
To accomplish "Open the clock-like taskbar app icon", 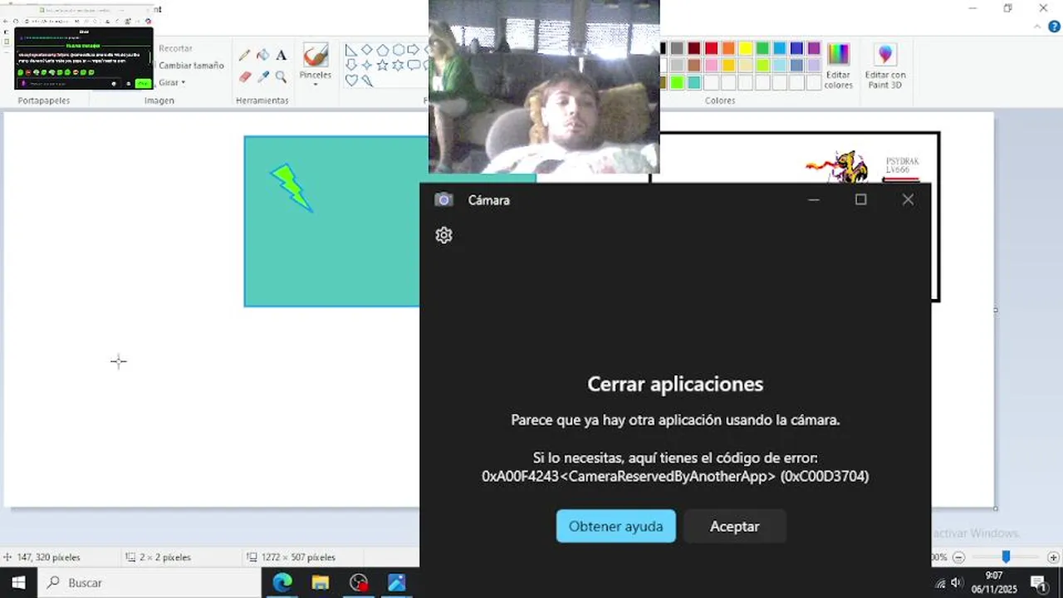I will pyautogui.click(x=359, y=583).
